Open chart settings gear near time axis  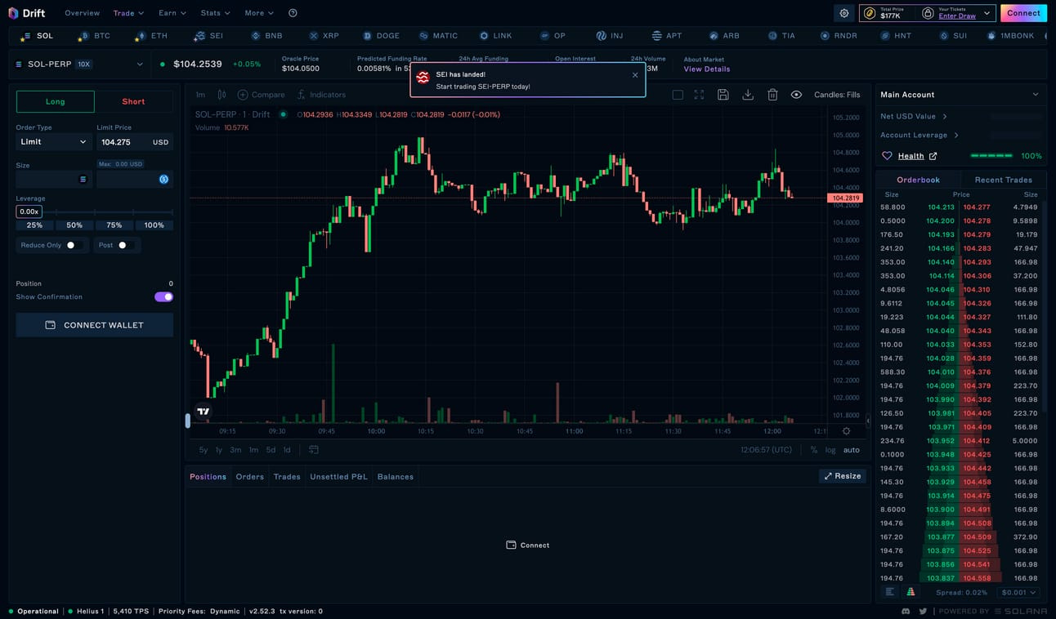coord(846,431)
